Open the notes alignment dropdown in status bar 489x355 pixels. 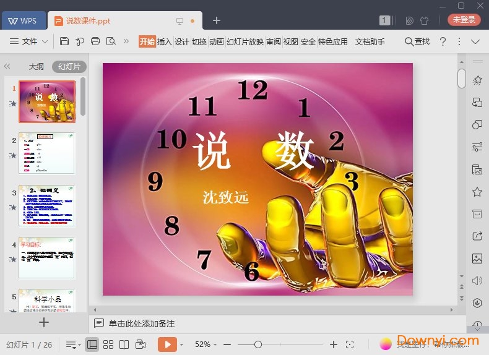point(73,344)
